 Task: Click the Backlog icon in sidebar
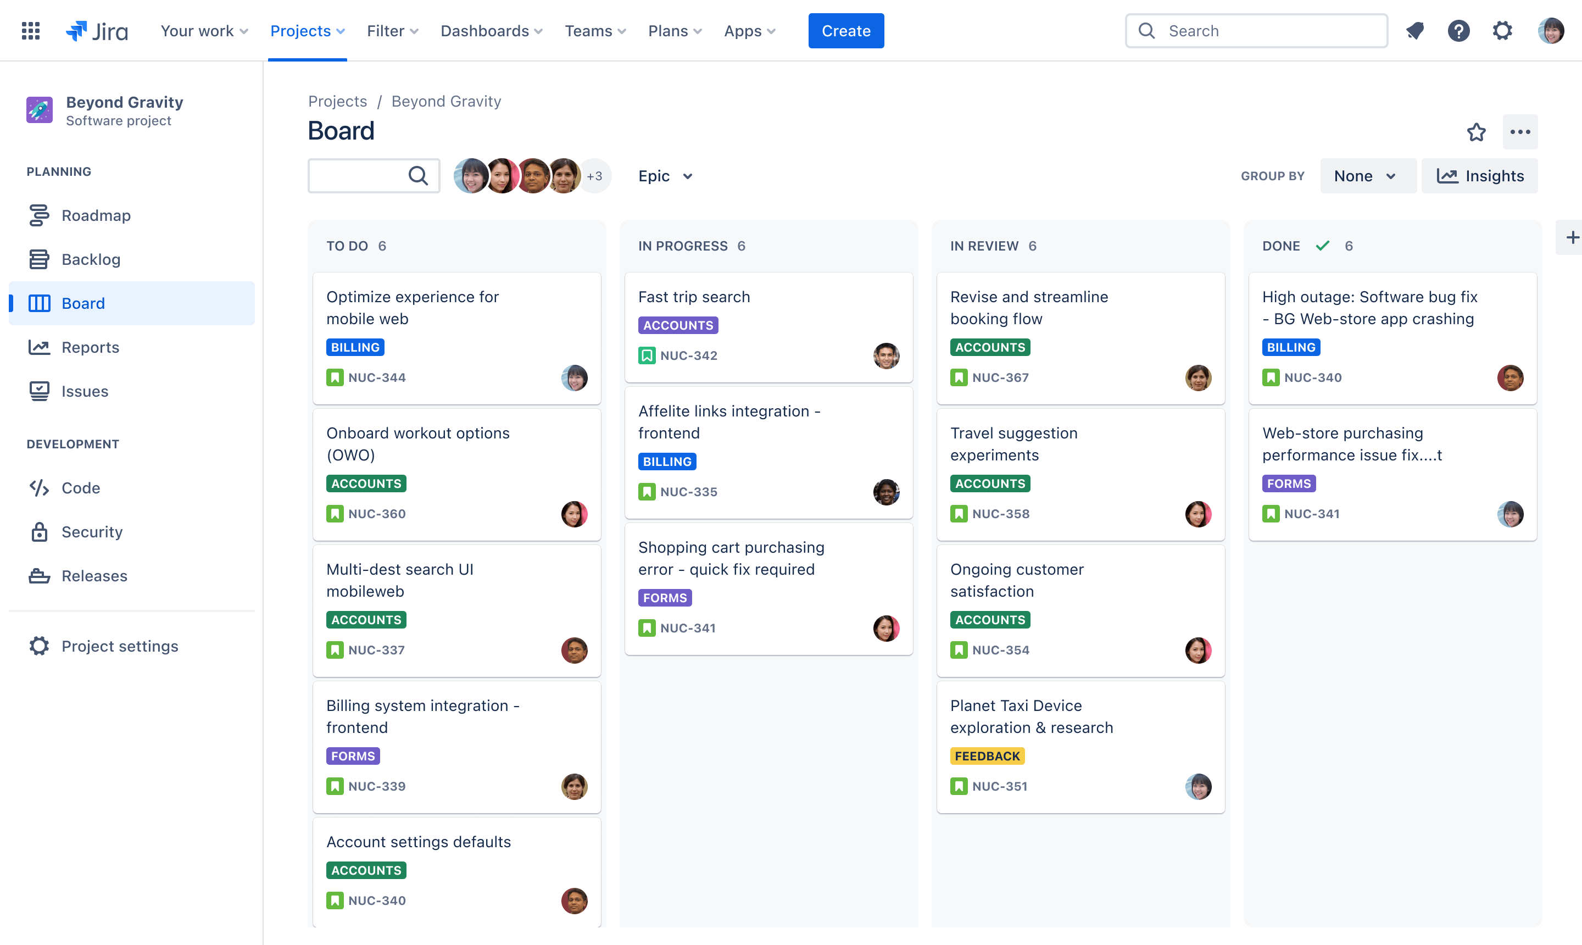point(40,259)
